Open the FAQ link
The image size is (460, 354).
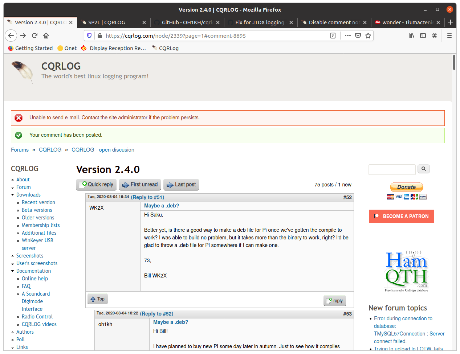(26, 286)
